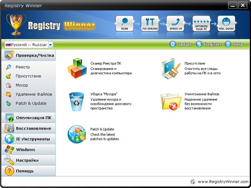Open the Проверка/Чистка section
This screenshot has width=251, height=188.
click(x=29, y=56)
